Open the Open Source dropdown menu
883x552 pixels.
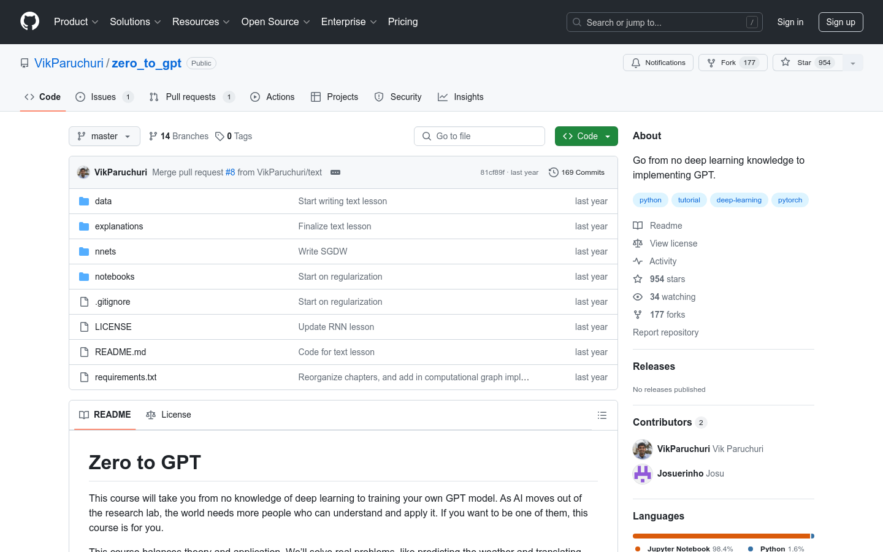click(x=276, y=22)
